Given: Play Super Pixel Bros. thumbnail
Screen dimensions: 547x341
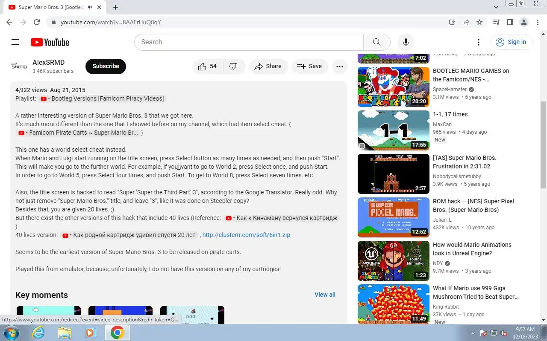Looking at the screenshot, I should pyautogui.click(x=394, y=217).
